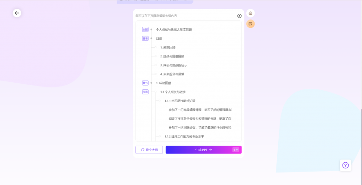Click the 目录 tag badge
This screenshot has width=362, height=185.
[145, 38]
